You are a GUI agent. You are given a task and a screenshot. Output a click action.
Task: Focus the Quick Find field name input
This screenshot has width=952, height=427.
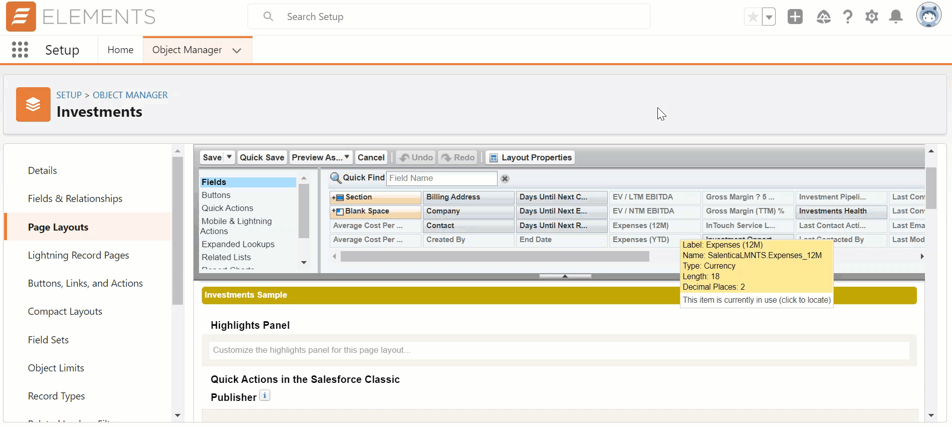tap(441, 178)
